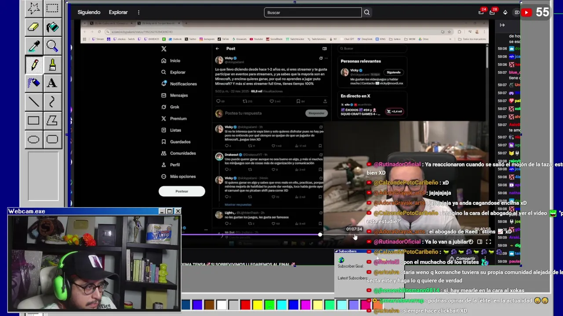Click the YouTube viewer count icon
Viewport: 563px width, 316px height.
tap(526, 12)
